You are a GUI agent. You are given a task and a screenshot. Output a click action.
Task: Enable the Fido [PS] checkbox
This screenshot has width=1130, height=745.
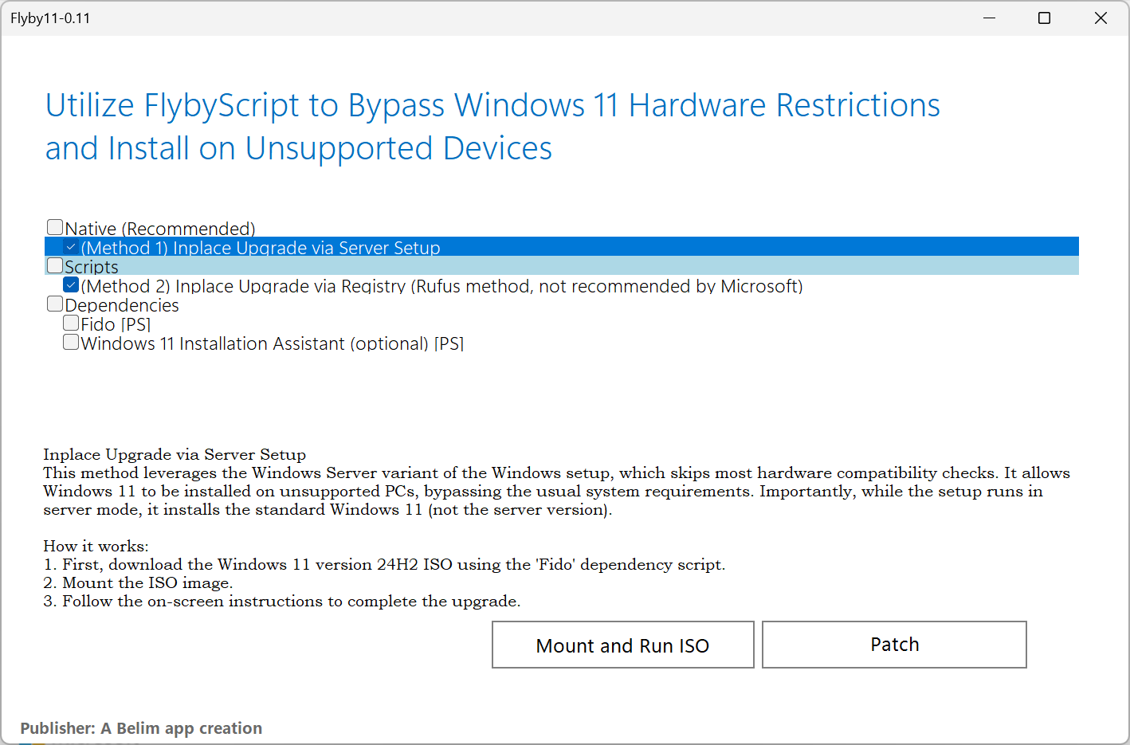click(x=71, y=323)
